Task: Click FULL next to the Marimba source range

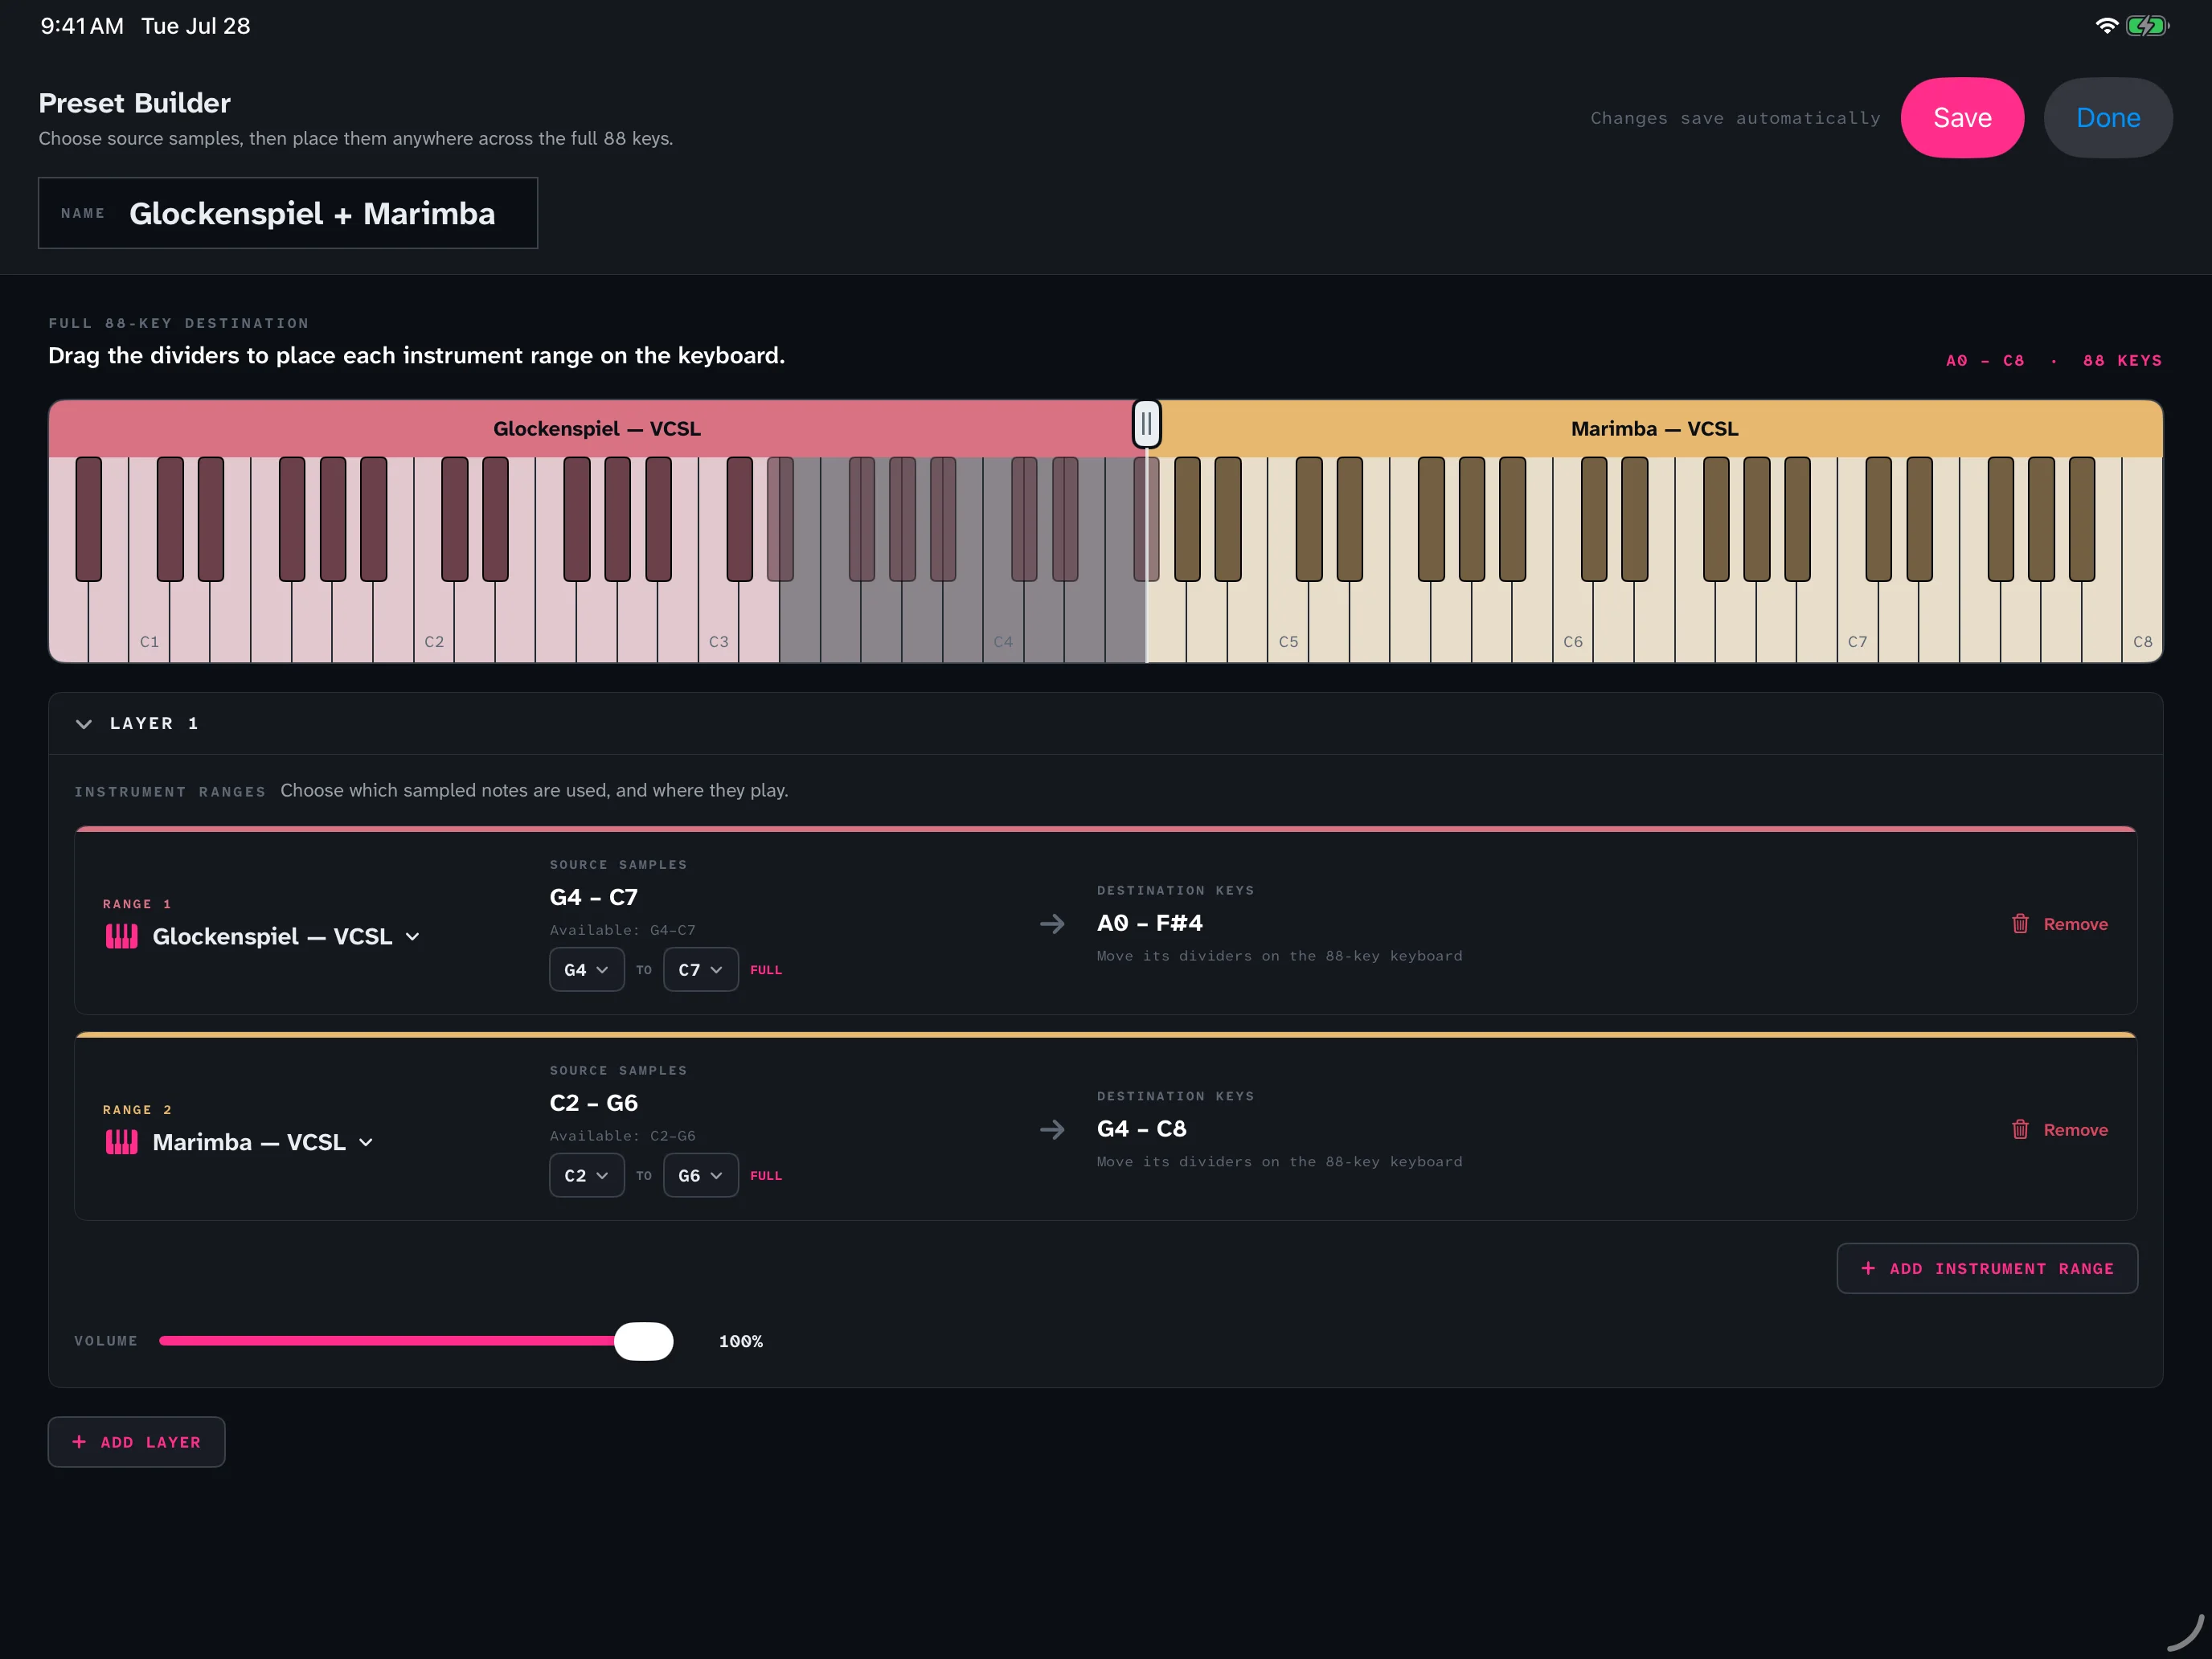Action: pyautogui.click(x=766, y=1176)
